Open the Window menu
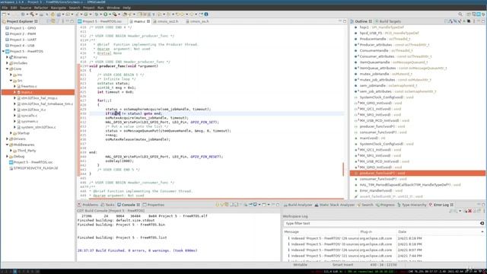487x274 pixels. [113, 8]
